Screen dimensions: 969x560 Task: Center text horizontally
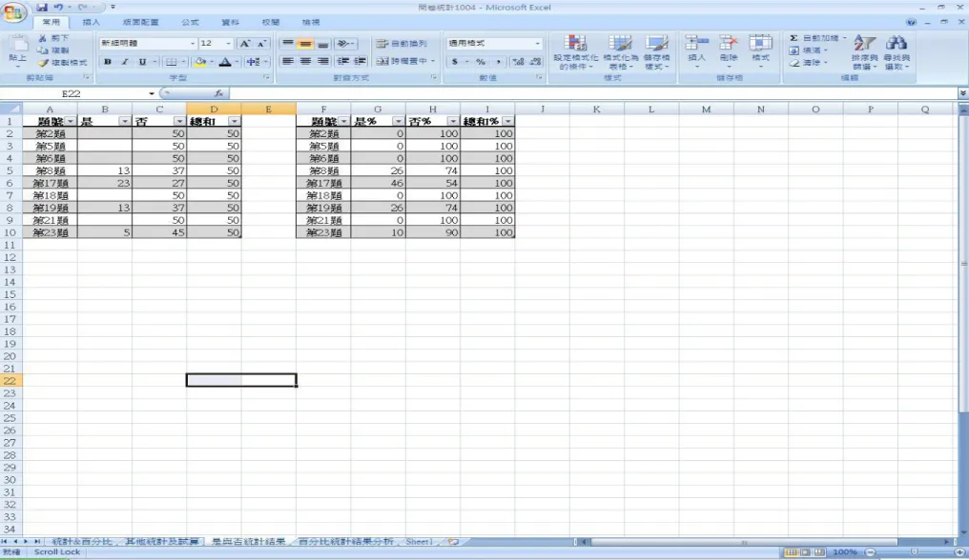[305, 61]
